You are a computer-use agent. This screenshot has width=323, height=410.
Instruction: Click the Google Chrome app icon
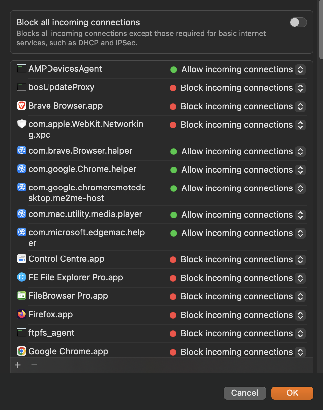[x=22, y=351]
